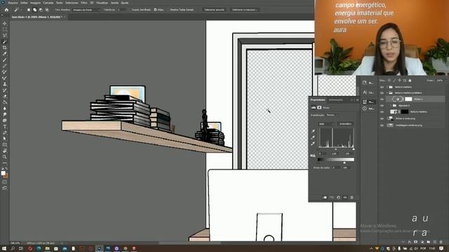Click the output levels white slider handle
Viewport: 449px width, 252px height.
tap(344, 162)
